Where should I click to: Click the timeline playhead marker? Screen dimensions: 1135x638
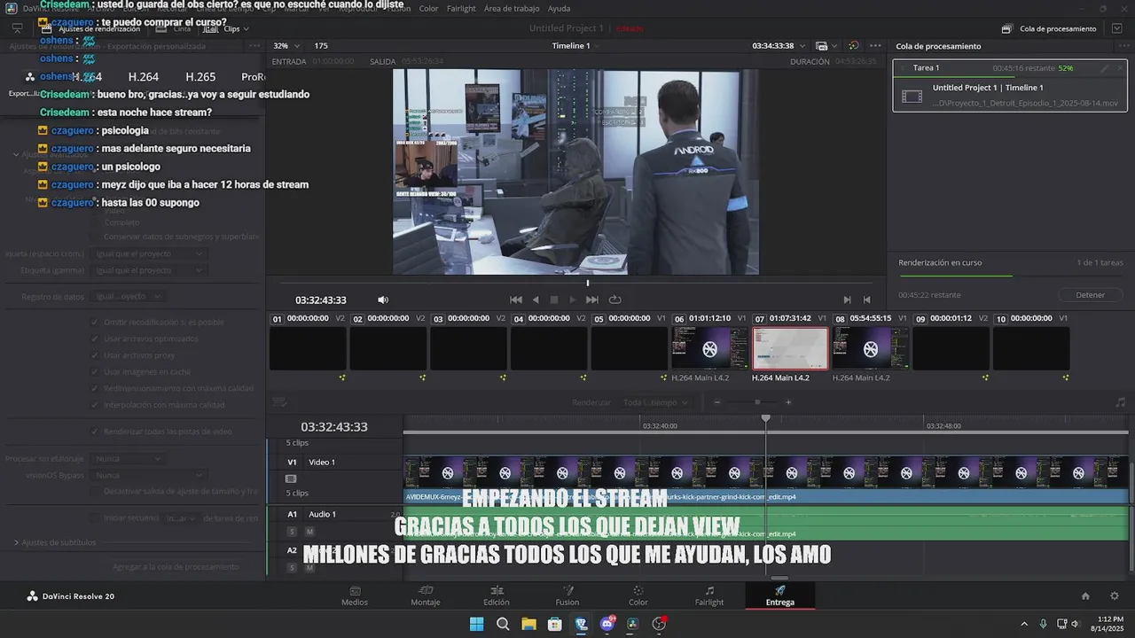point(766,418)
